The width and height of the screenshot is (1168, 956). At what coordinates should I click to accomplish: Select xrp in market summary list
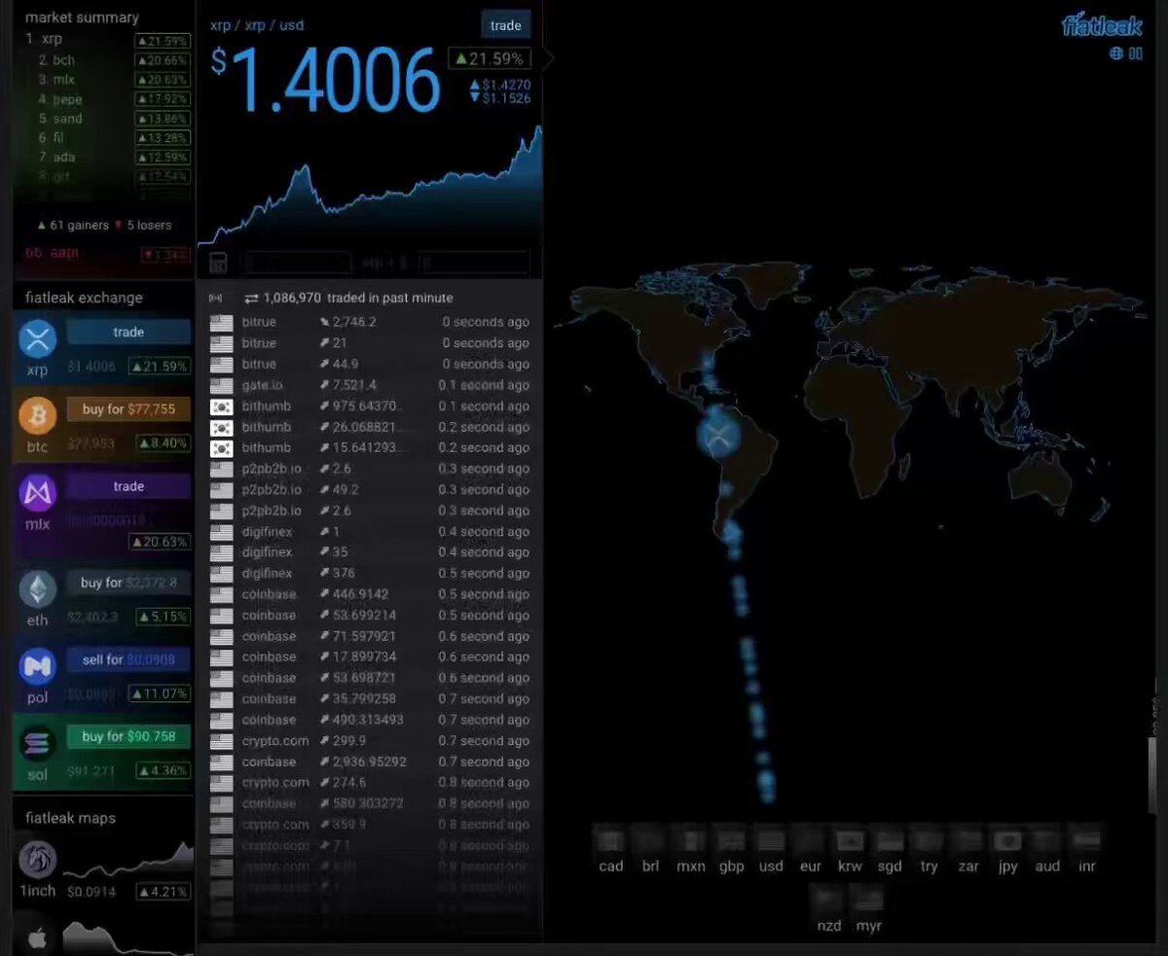coord(107,40)
